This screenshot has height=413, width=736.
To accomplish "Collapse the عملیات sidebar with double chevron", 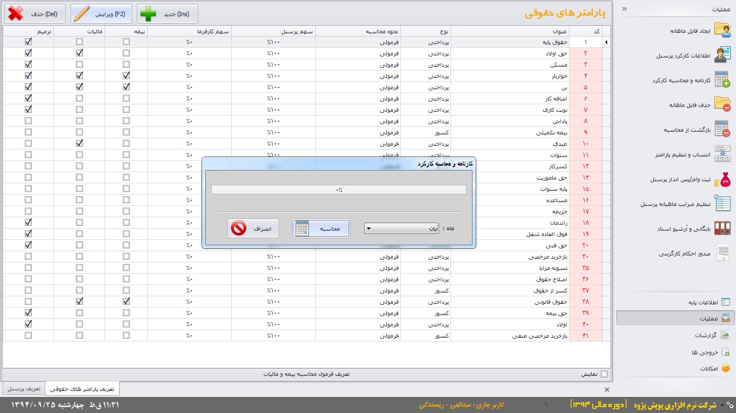I will [x=624, y=9].
